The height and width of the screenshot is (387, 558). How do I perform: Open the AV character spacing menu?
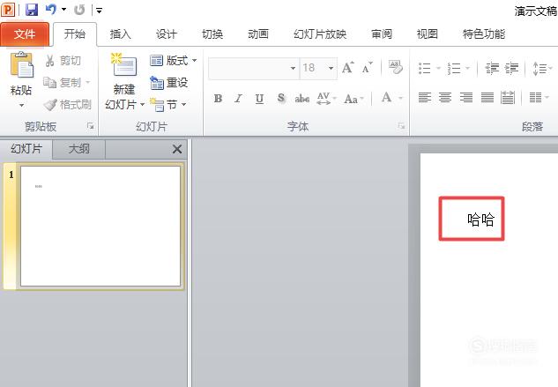325,98
